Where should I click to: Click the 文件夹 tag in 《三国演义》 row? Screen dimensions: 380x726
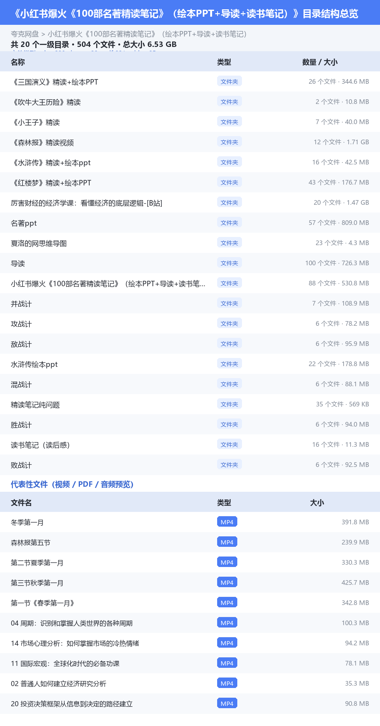230,81
